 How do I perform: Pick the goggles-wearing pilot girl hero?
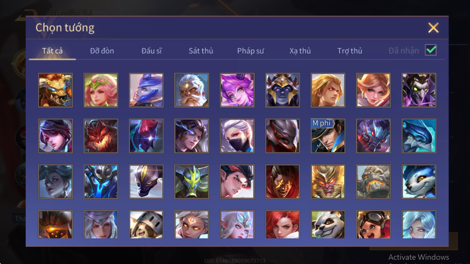click(x=373, y=225)
